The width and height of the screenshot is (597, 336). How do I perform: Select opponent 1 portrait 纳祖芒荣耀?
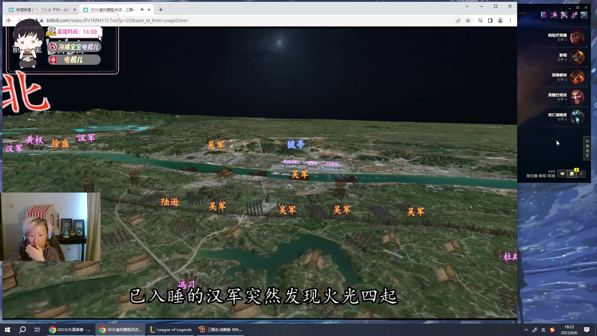coord(577,37)
